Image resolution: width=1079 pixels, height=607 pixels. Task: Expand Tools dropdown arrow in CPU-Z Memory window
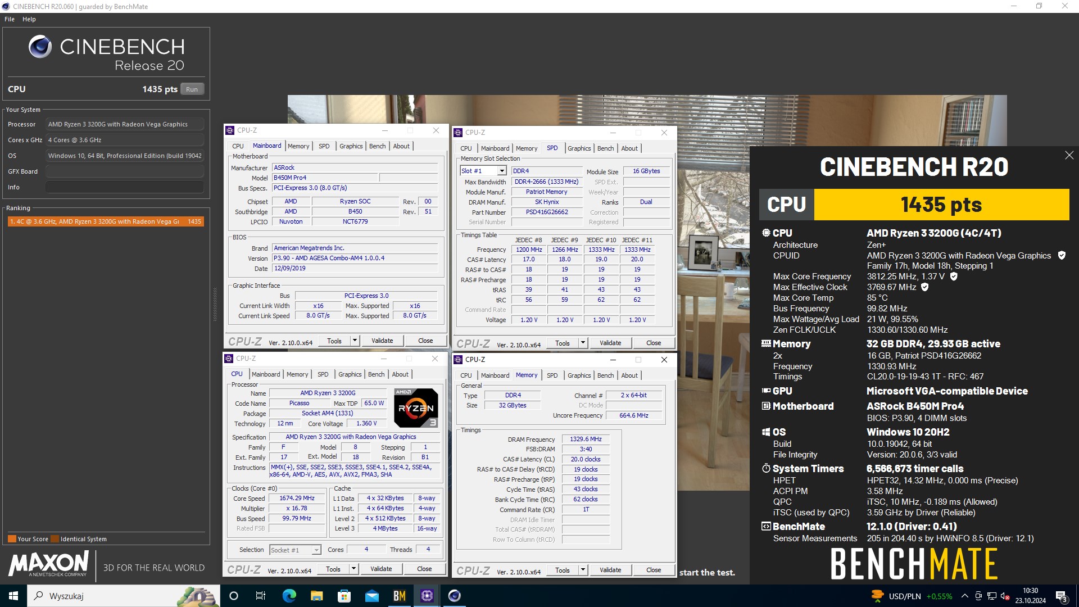pyautogui.click(x=583, y=570)
